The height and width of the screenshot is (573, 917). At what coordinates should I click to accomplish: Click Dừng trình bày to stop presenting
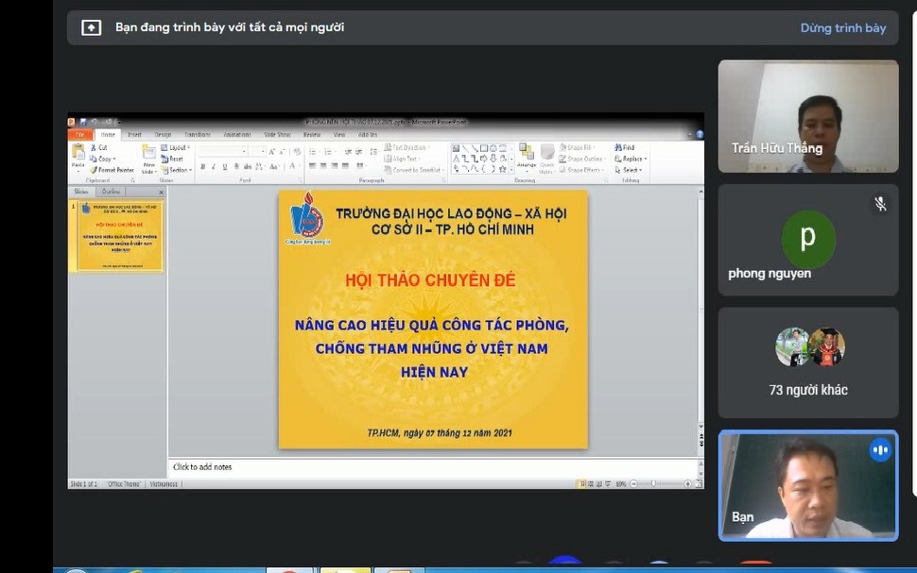point(842,28)
